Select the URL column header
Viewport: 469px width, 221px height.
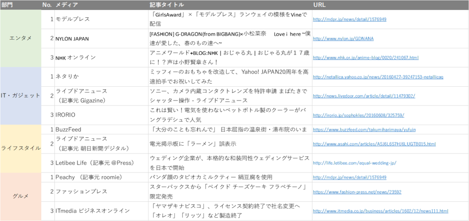tap(391, 5)
